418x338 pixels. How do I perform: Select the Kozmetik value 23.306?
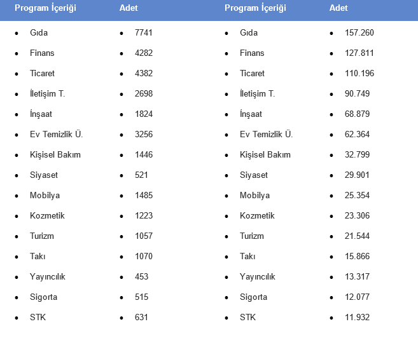pyautogui.click(x=357, y=215)
